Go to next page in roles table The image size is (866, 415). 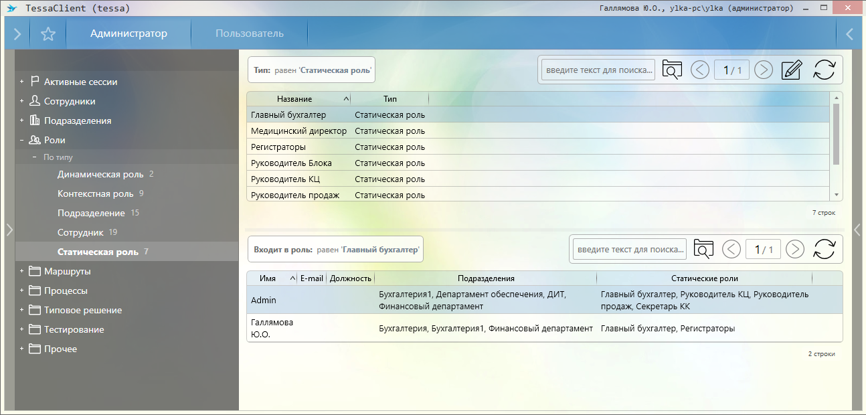point(764,70)
